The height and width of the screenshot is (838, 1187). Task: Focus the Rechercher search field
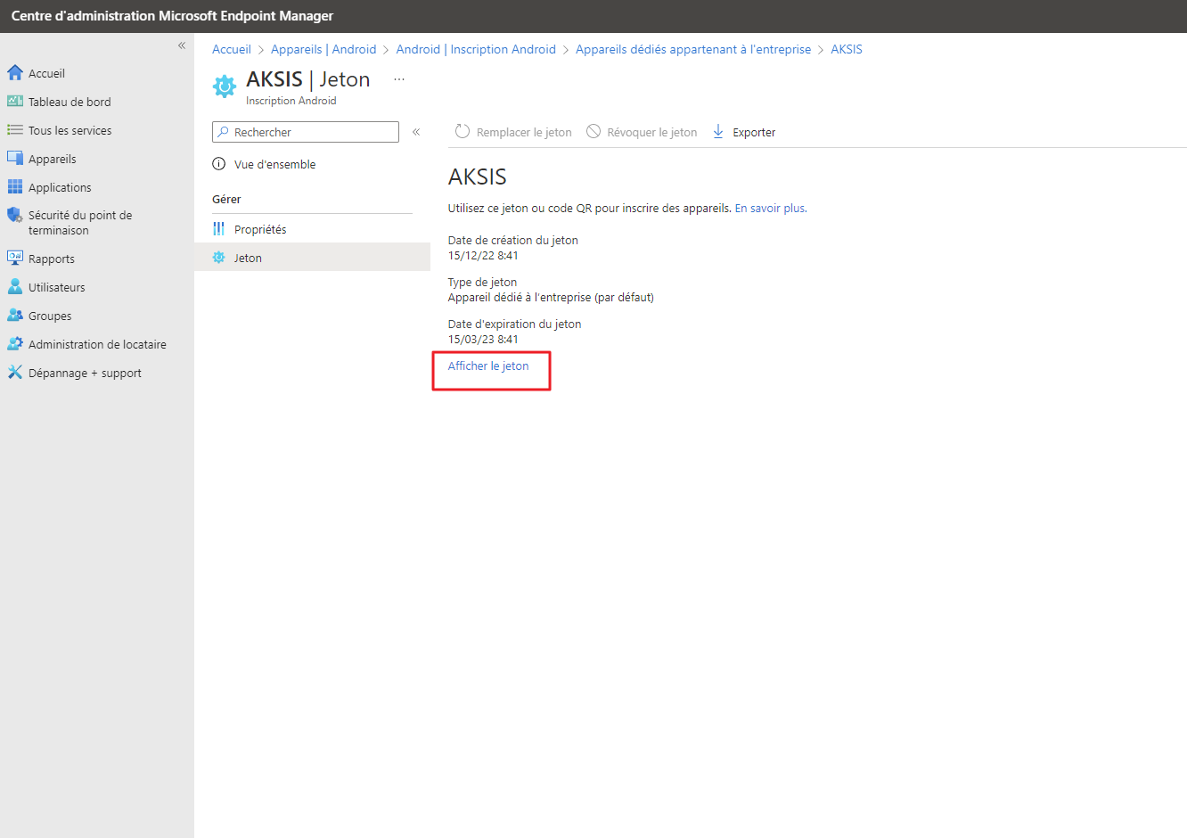(x=306, y=132)
